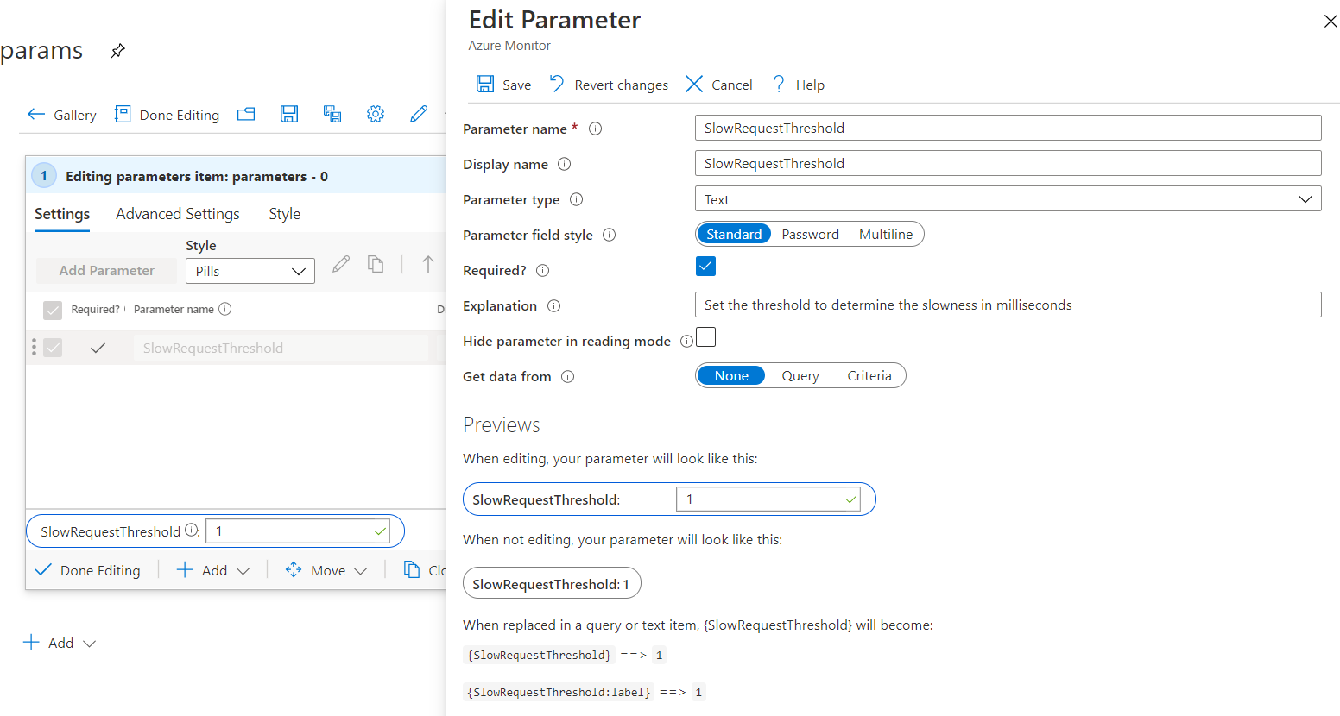Go back to the Gallery
Image resolution: width=1340 pixels, height=716 pixels.
[62, 115]
